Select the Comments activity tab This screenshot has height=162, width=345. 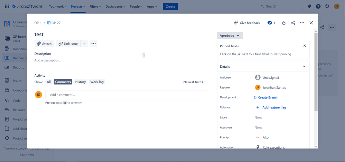63,82
